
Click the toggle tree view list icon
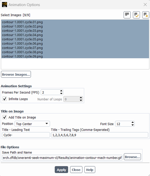pyautogui.click(x=127, y=15)
